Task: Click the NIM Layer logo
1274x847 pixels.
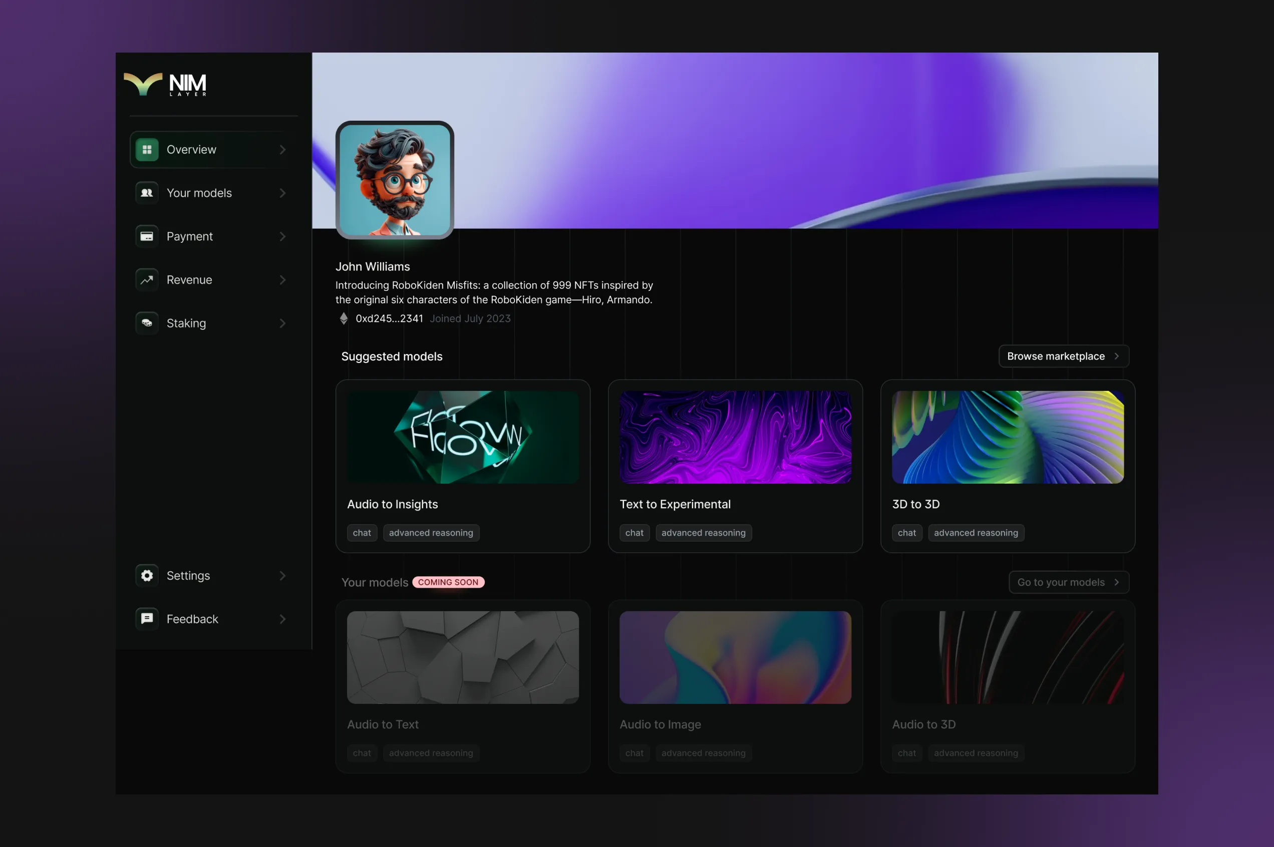Action: point(165,85)
